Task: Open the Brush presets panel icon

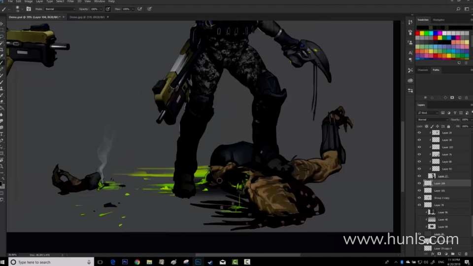Action: (410, 33)
